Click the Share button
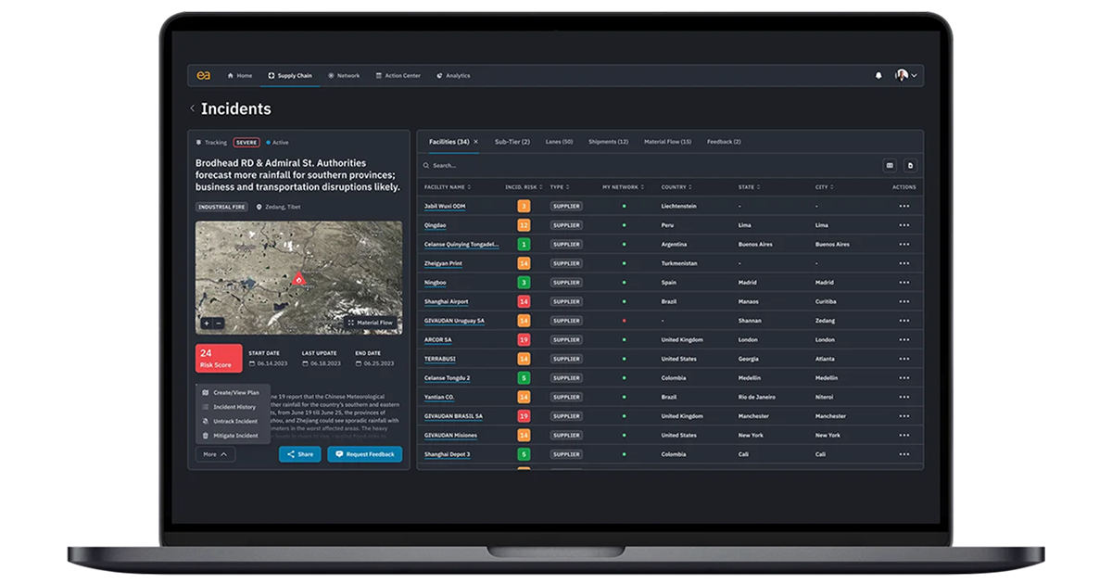 click(300, 454)
